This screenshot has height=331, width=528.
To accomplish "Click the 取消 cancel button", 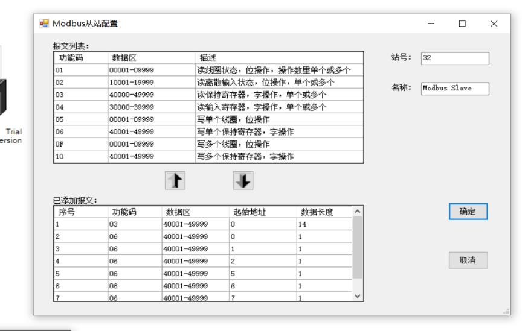I will (468, 260).
